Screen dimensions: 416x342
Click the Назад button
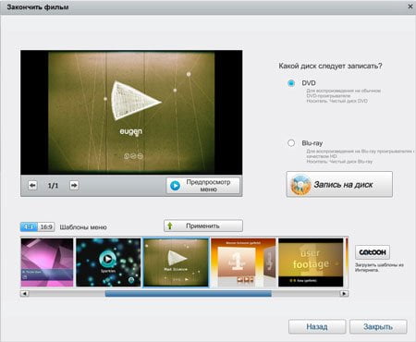point(317,326)
